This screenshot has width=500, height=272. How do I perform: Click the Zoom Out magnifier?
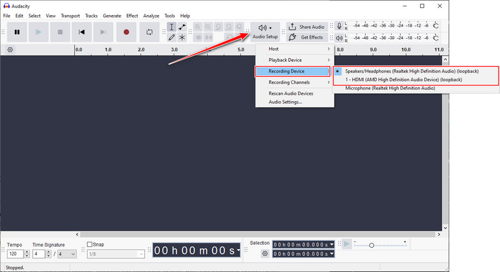208,27
